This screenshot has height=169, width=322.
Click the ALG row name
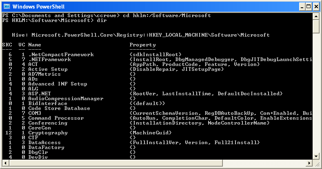coord(33,89)
